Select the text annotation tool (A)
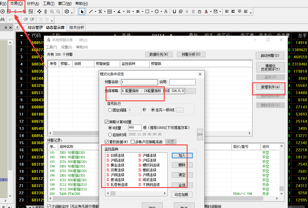Image resolution: width=308 pixels, height=208 pixels. tap(166, 11)
